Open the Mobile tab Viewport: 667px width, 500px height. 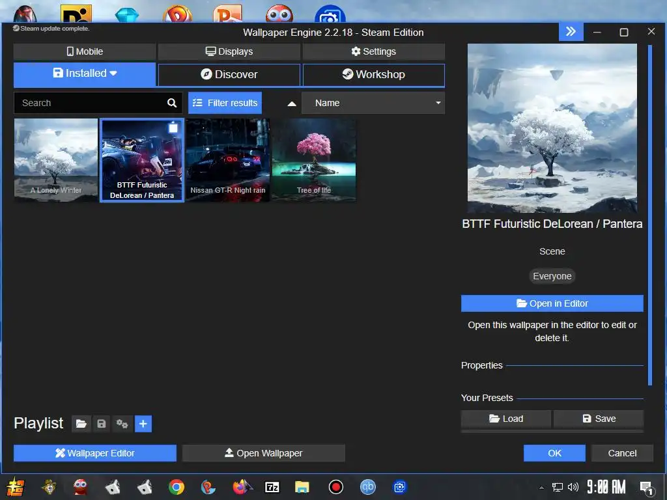(85, 51)
